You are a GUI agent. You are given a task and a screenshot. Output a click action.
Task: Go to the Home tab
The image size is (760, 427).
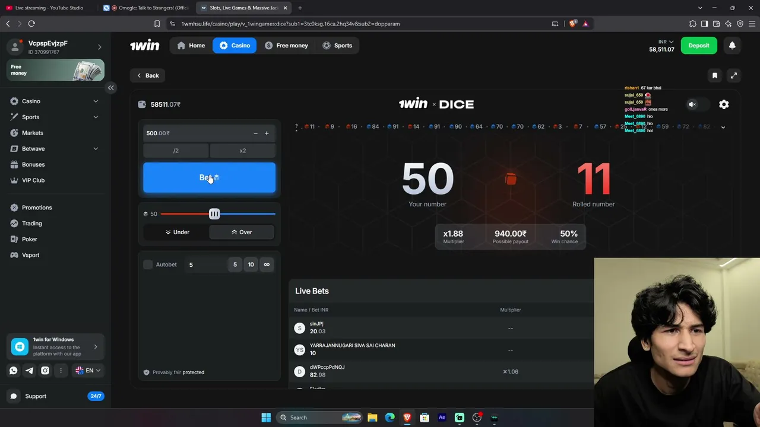(191, 46)
